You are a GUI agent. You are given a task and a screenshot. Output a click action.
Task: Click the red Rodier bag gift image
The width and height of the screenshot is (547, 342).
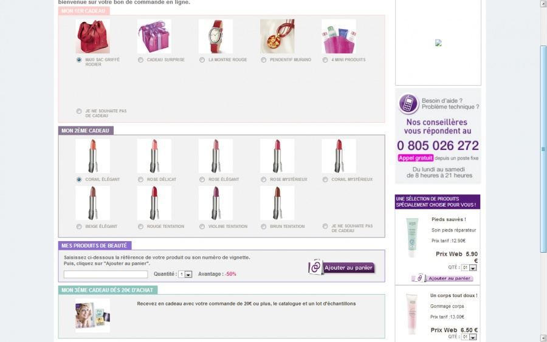[93, 36]
